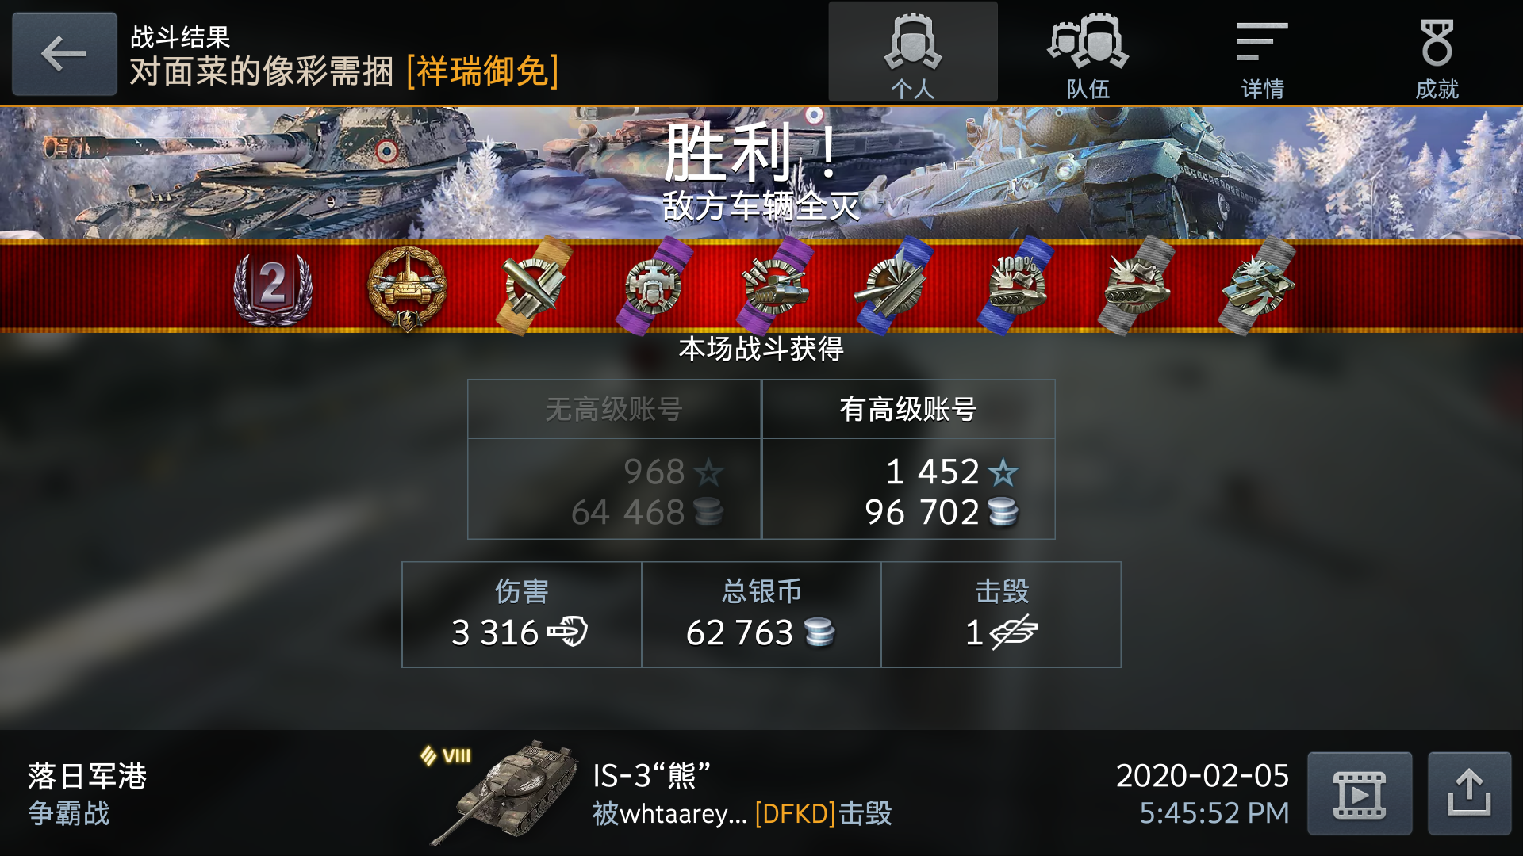Open the 个人 personal results tab
The height and width of the screenshot is (856, 1523).
tap(913, 52)
